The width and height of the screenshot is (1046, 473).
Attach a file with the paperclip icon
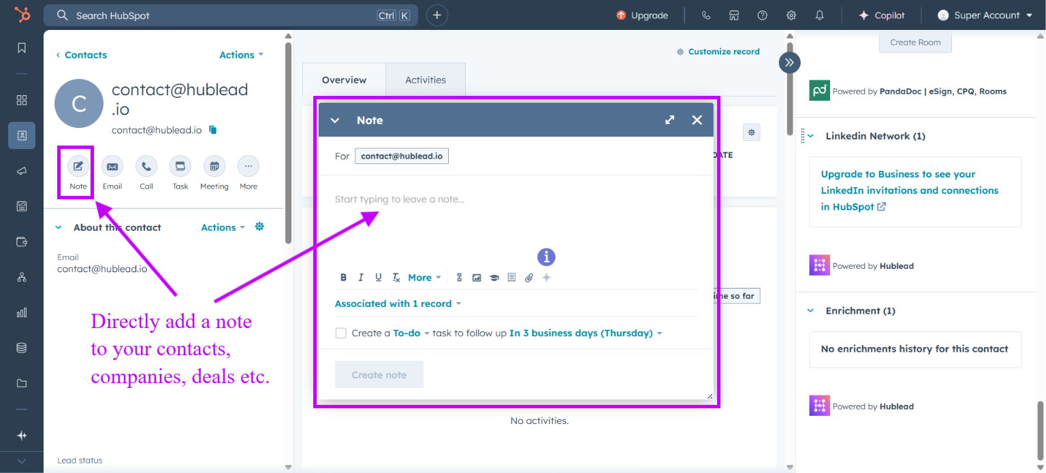(529, 278)
